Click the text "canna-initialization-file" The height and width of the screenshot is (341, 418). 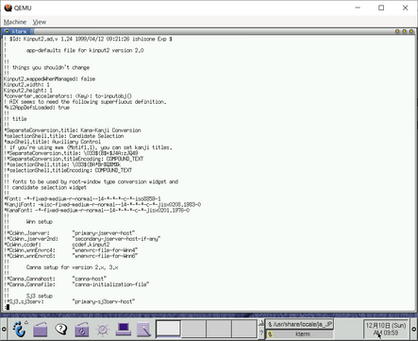click(x=110, y=284)
